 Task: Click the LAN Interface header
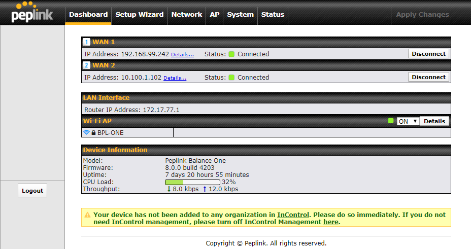107,98
